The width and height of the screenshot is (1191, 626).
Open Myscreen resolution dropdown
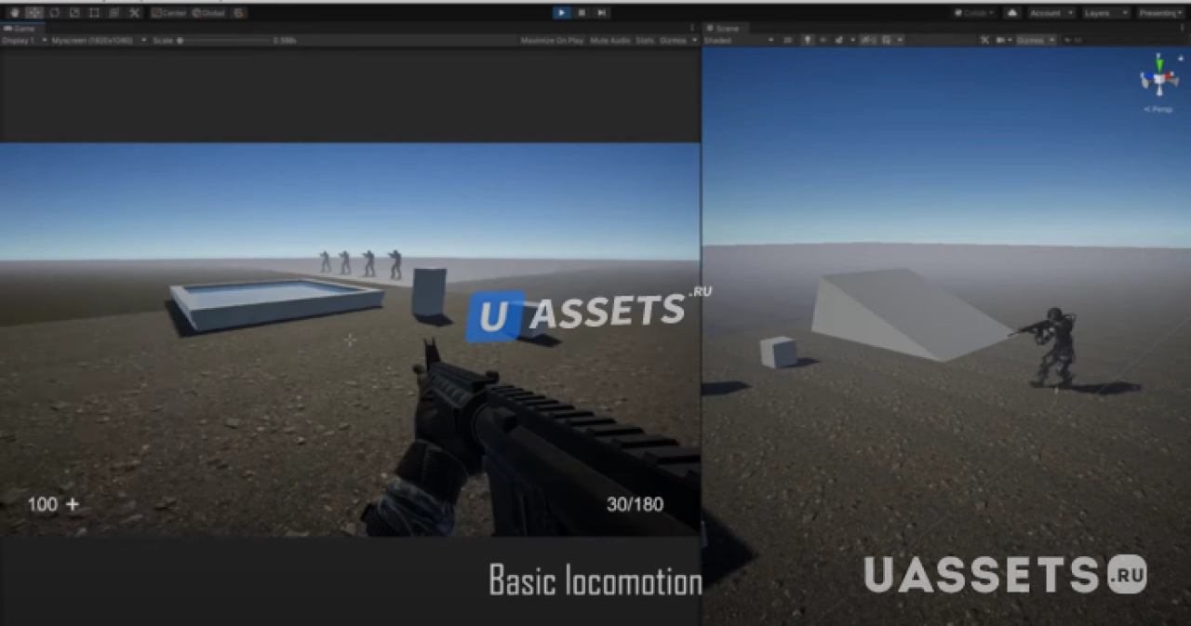pyautogui.click(x=99, y=41)
